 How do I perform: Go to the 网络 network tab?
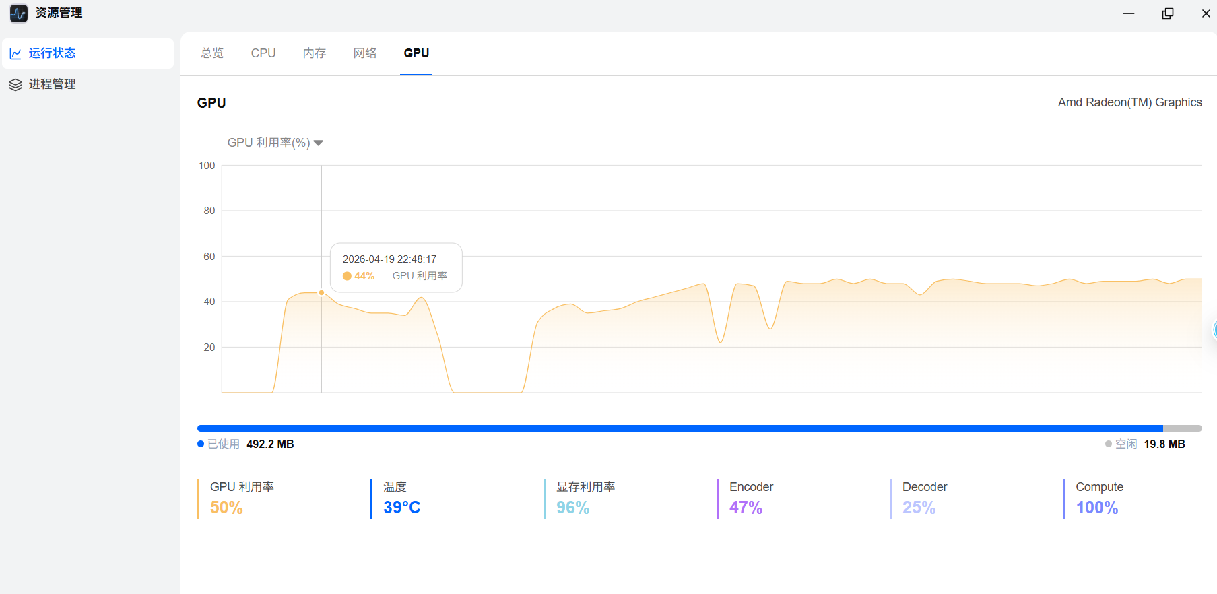click(365, 53)
